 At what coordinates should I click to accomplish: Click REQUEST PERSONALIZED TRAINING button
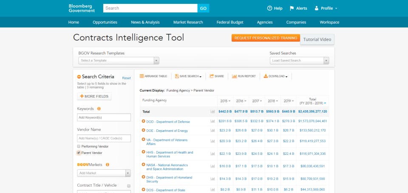coord(266,38)
